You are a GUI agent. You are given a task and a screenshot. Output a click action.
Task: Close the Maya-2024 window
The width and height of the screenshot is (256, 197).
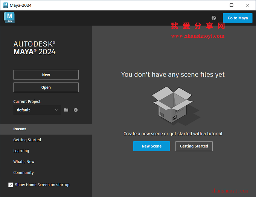coord(247,5)
